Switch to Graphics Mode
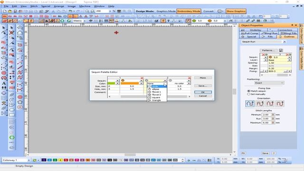The image size is (304, 171). [x=166, y=11]
